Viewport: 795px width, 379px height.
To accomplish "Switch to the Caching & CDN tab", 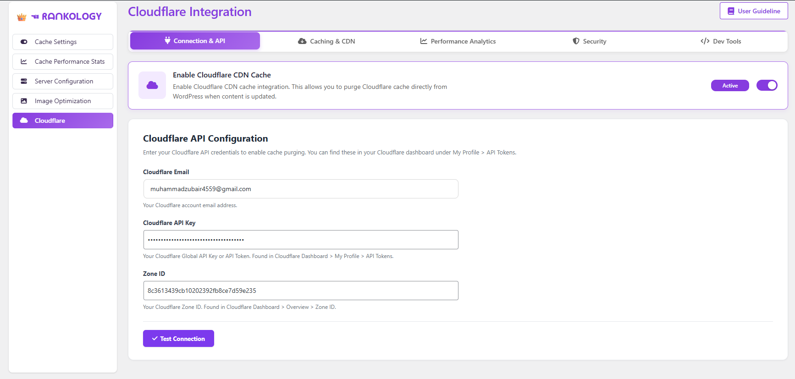I will [326, 41].
